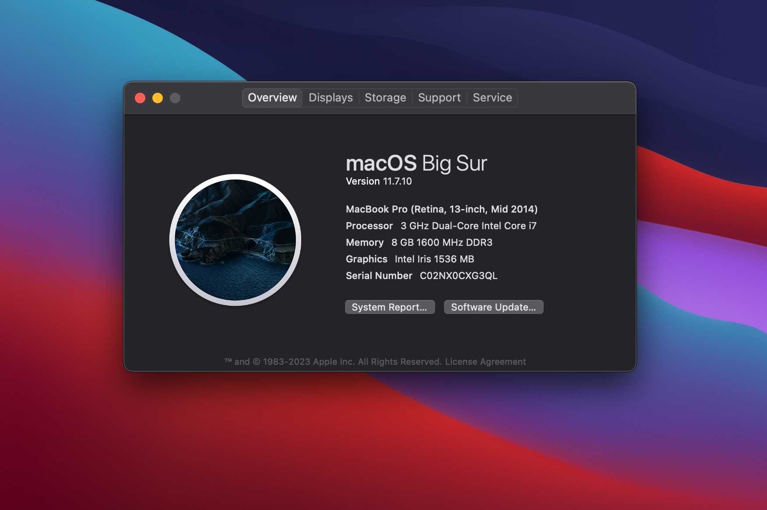This screenshot has height=510, width=767.
Task: Click the Serial Number label
Action: pyautogui.click(x=379, y=276)
